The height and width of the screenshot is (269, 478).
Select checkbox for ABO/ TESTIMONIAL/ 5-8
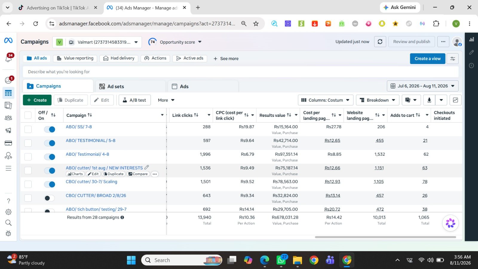(x=28, y=143)
